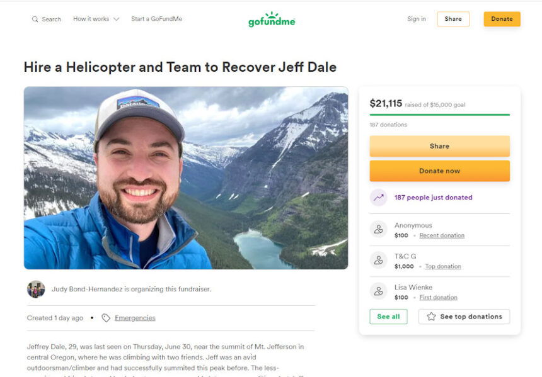Image resolution: width=542 pixels, height=377 pixels.
Task: Click the Lisa Wienke donor avatar icon
Action: 379,291
